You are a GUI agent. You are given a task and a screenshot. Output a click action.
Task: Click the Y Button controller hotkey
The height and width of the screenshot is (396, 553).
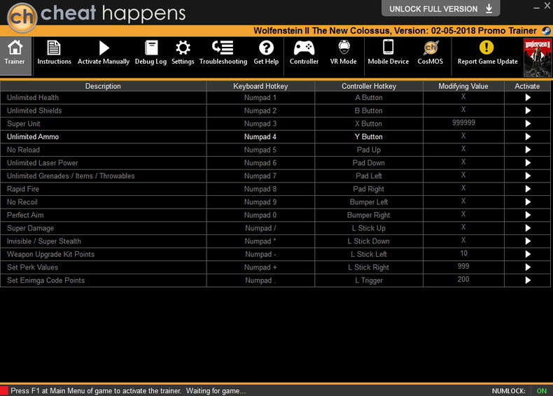click(x=368, y=137)
